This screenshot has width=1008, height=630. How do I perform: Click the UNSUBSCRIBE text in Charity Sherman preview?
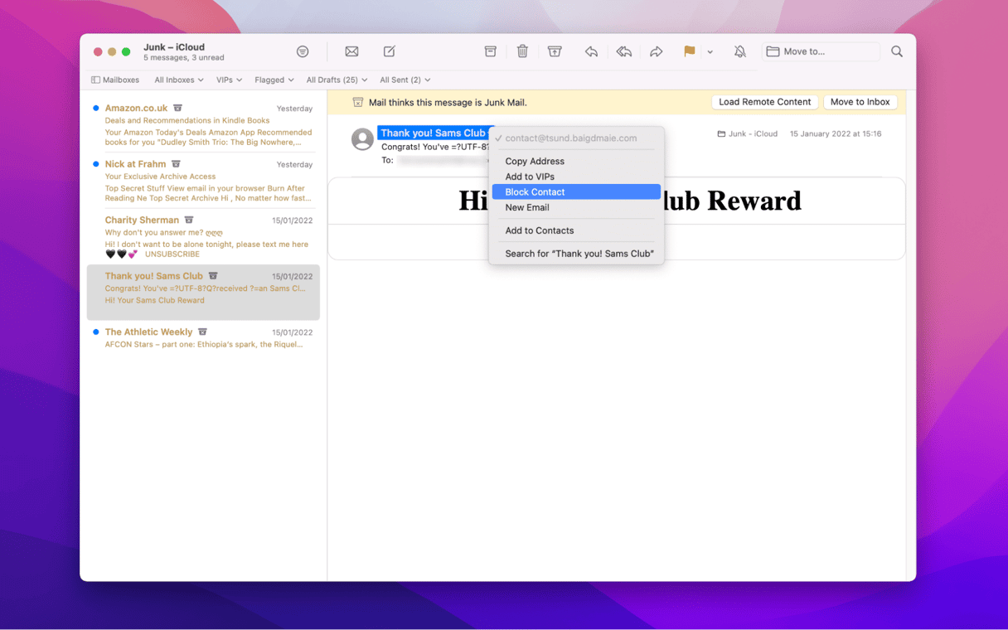pyautogui.click(x=172, y=254)
